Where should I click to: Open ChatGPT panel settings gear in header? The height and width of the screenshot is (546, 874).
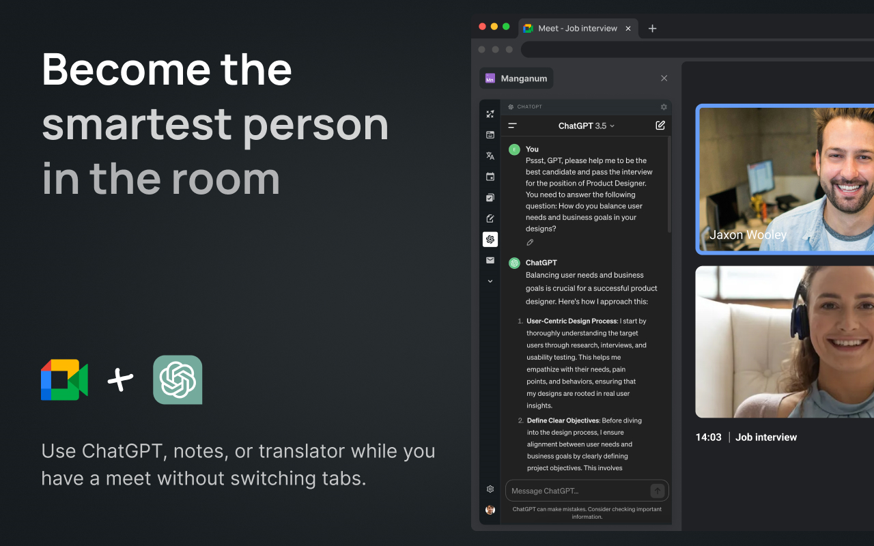tap(664, 107)
